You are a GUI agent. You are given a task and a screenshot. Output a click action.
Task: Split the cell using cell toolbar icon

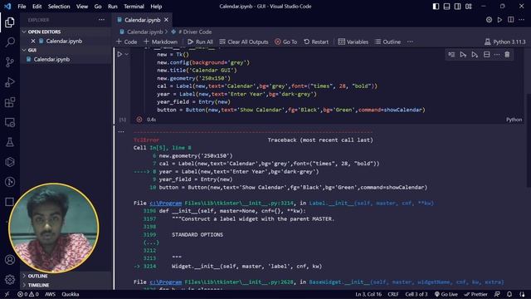point(487,55)
